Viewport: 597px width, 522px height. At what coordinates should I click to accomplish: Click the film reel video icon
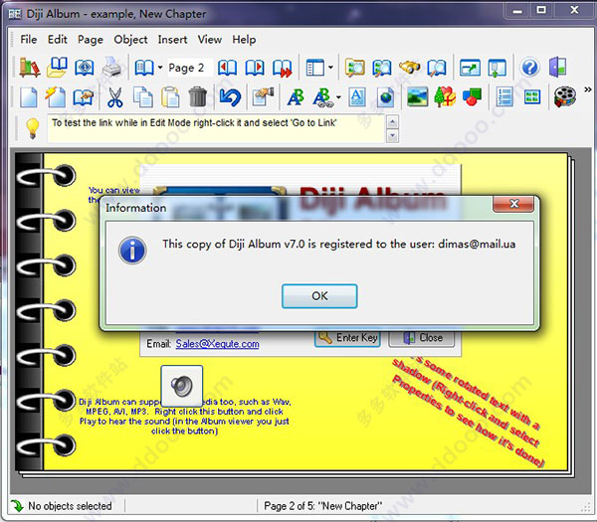[x=565, y=96]
